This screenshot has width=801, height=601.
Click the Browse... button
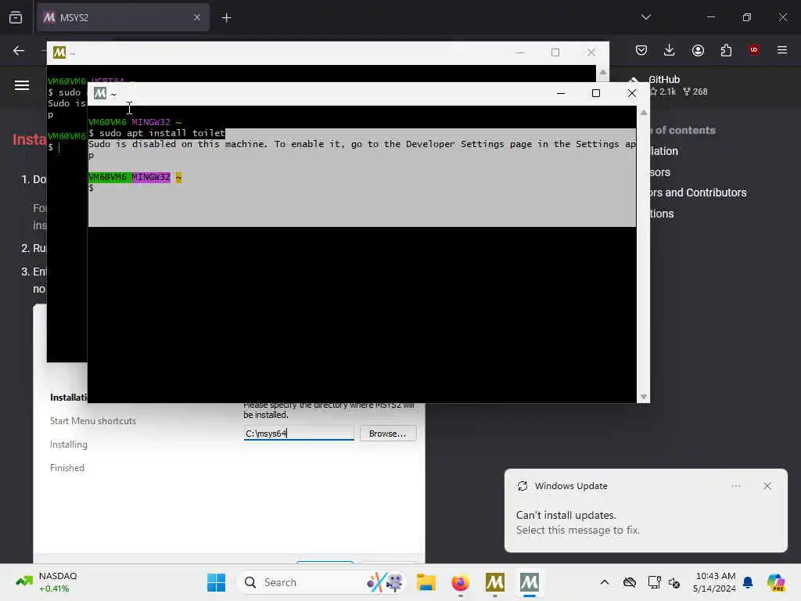[x=388, y=434]
